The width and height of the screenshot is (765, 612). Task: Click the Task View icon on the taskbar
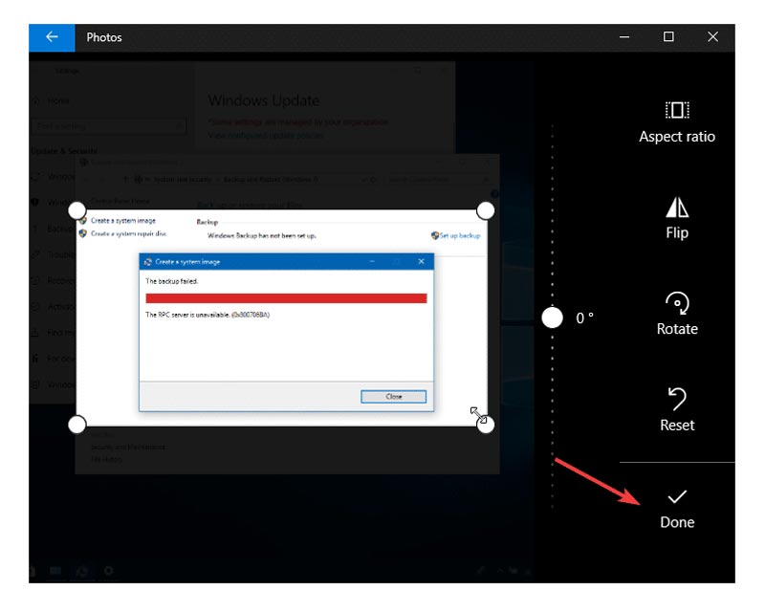[x=55, y=570]
